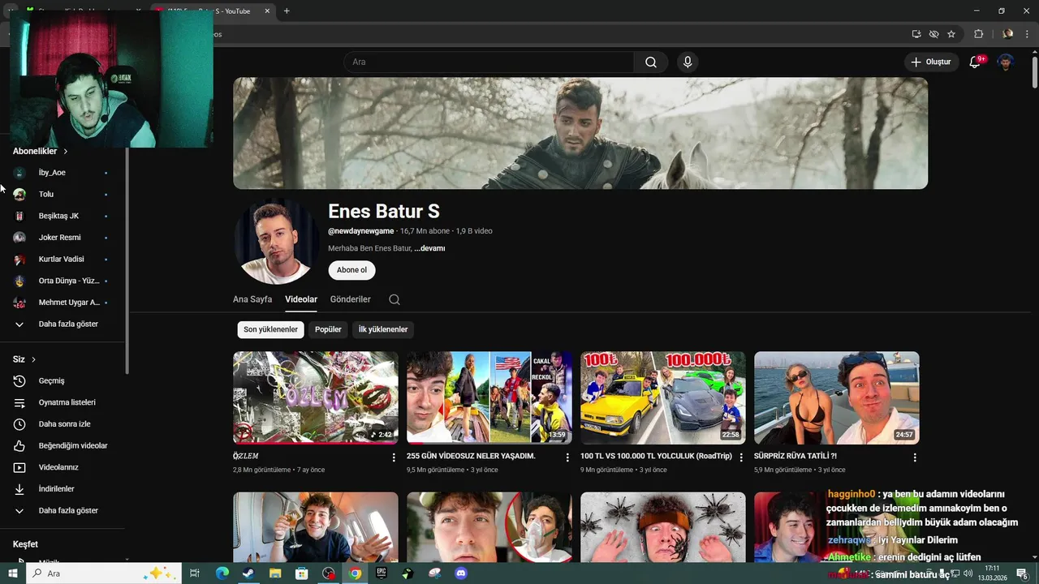This screenshot has height=584, width=1039.
Task: Click the 100 TL VS 100.000 TL YOLCULUK title
Action: (x=656, y=456)
